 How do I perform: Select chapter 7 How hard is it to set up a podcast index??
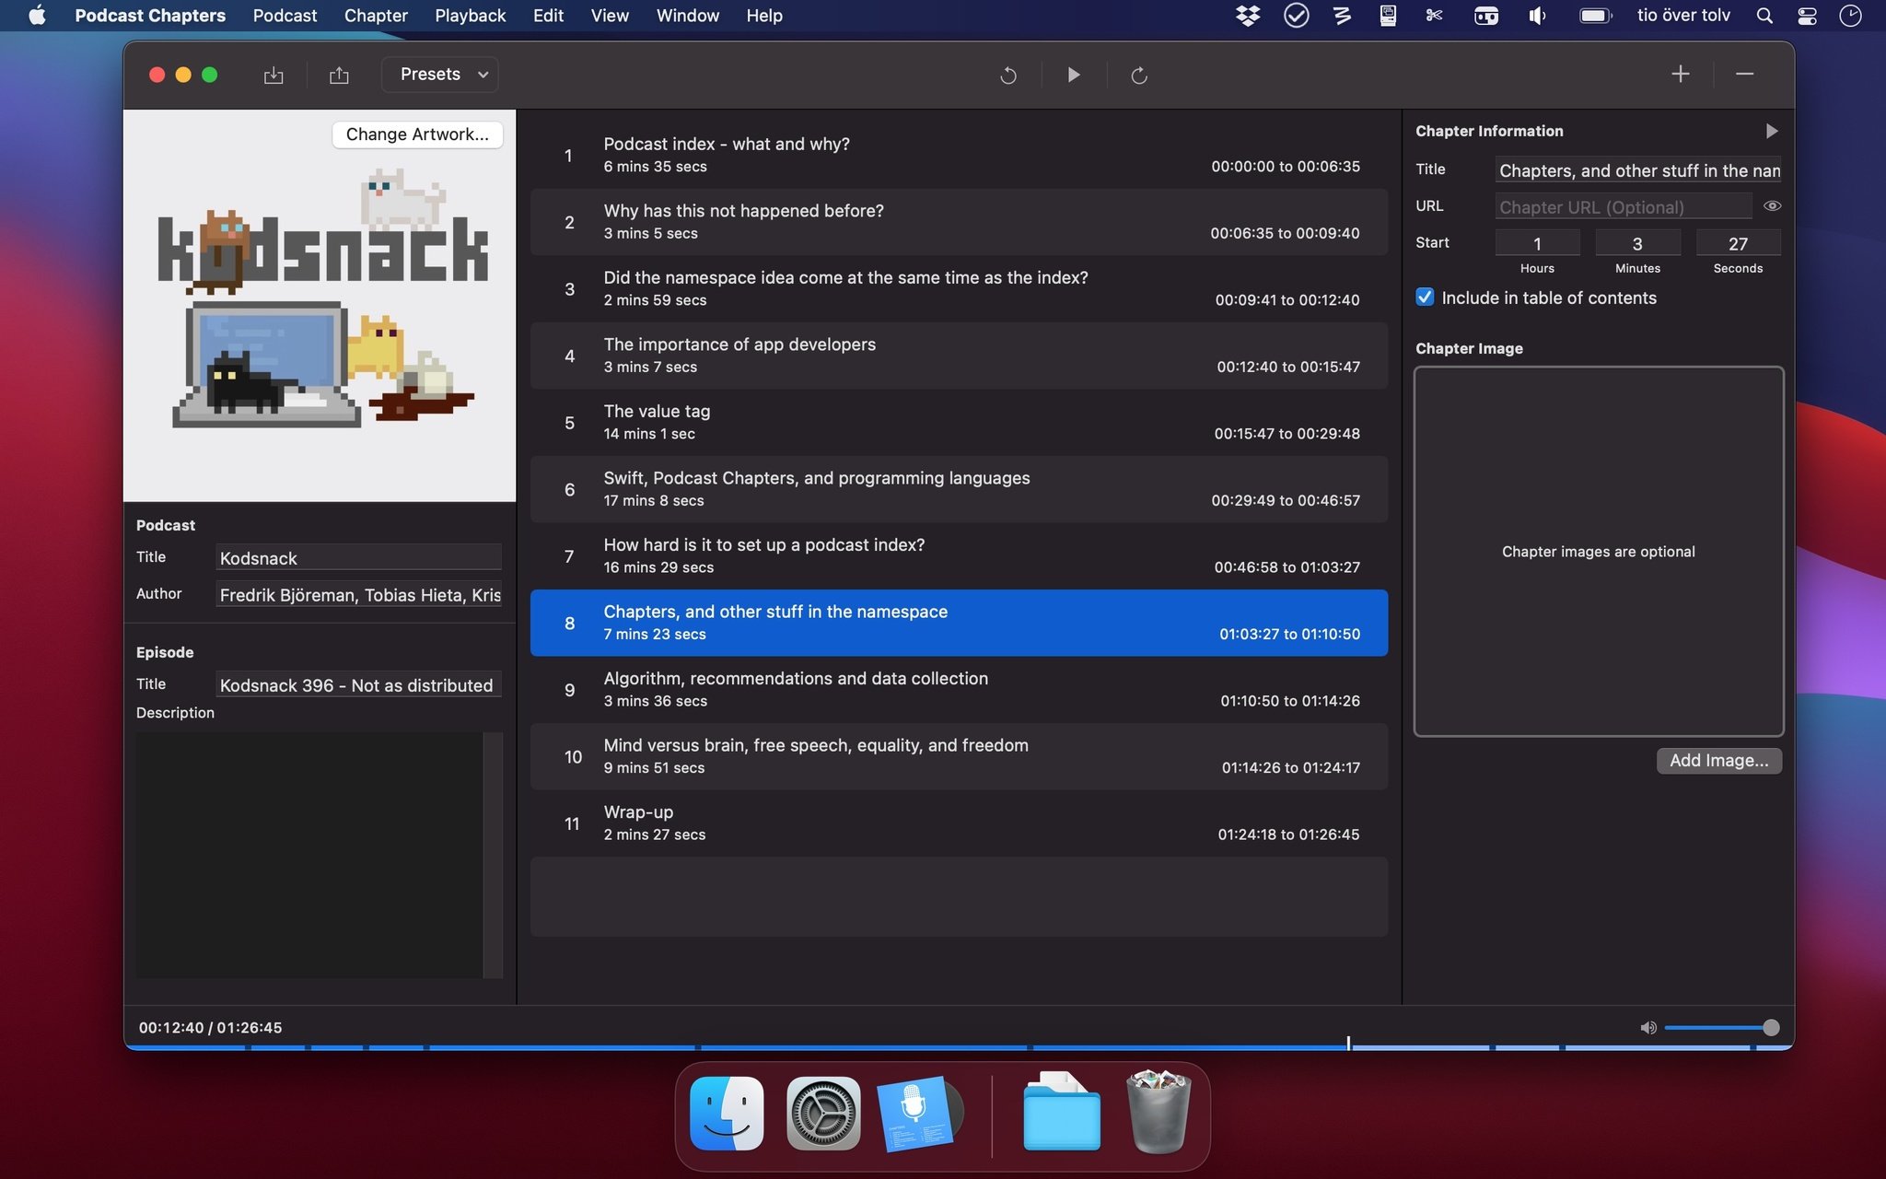click(x=959, y=556)
